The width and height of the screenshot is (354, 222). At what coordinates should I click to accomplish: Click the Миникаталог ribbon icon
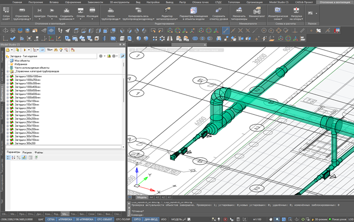257,11
